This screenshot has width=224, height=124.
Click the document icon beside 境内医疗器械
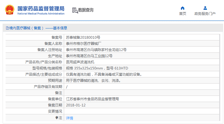(x=7, y=28)
